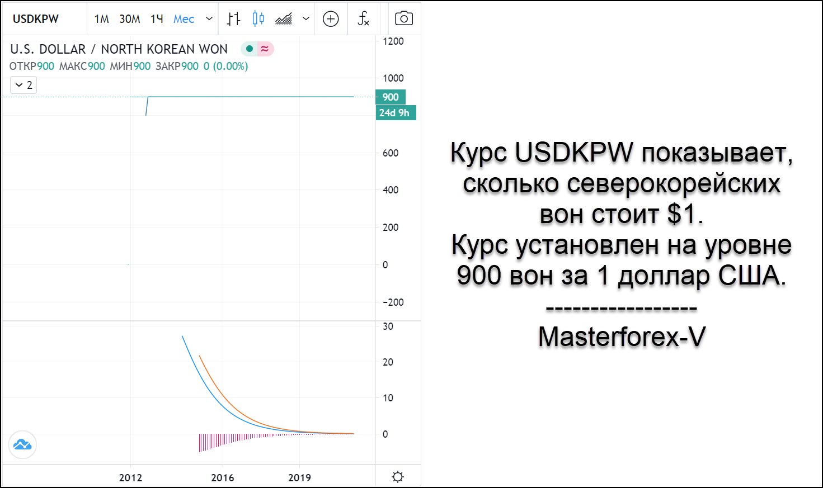Click the Masterforex-V caption text

click(622, 337)
